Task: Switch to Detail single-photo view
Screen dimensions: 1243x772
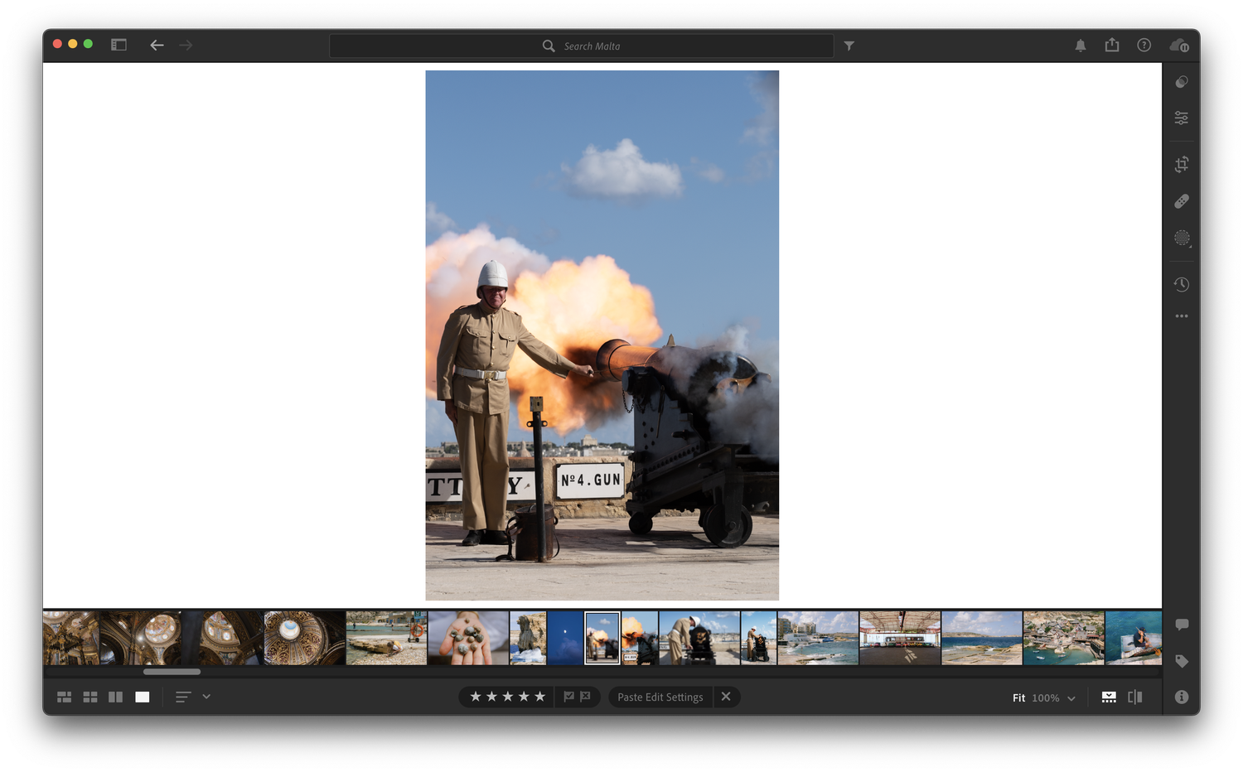Action: [x=143, y=697]
